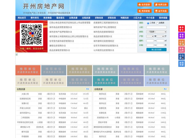Open the 室 room count dropdown
Screen dimensions: 185x138
(150, 36)
